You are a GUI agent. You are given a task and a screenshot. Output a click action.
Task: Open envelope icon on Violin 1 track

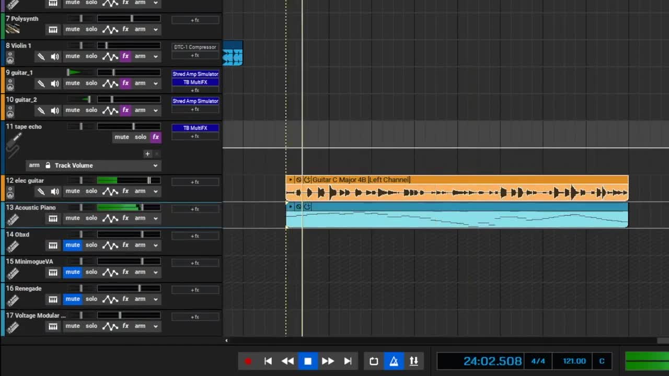[110, 56]
